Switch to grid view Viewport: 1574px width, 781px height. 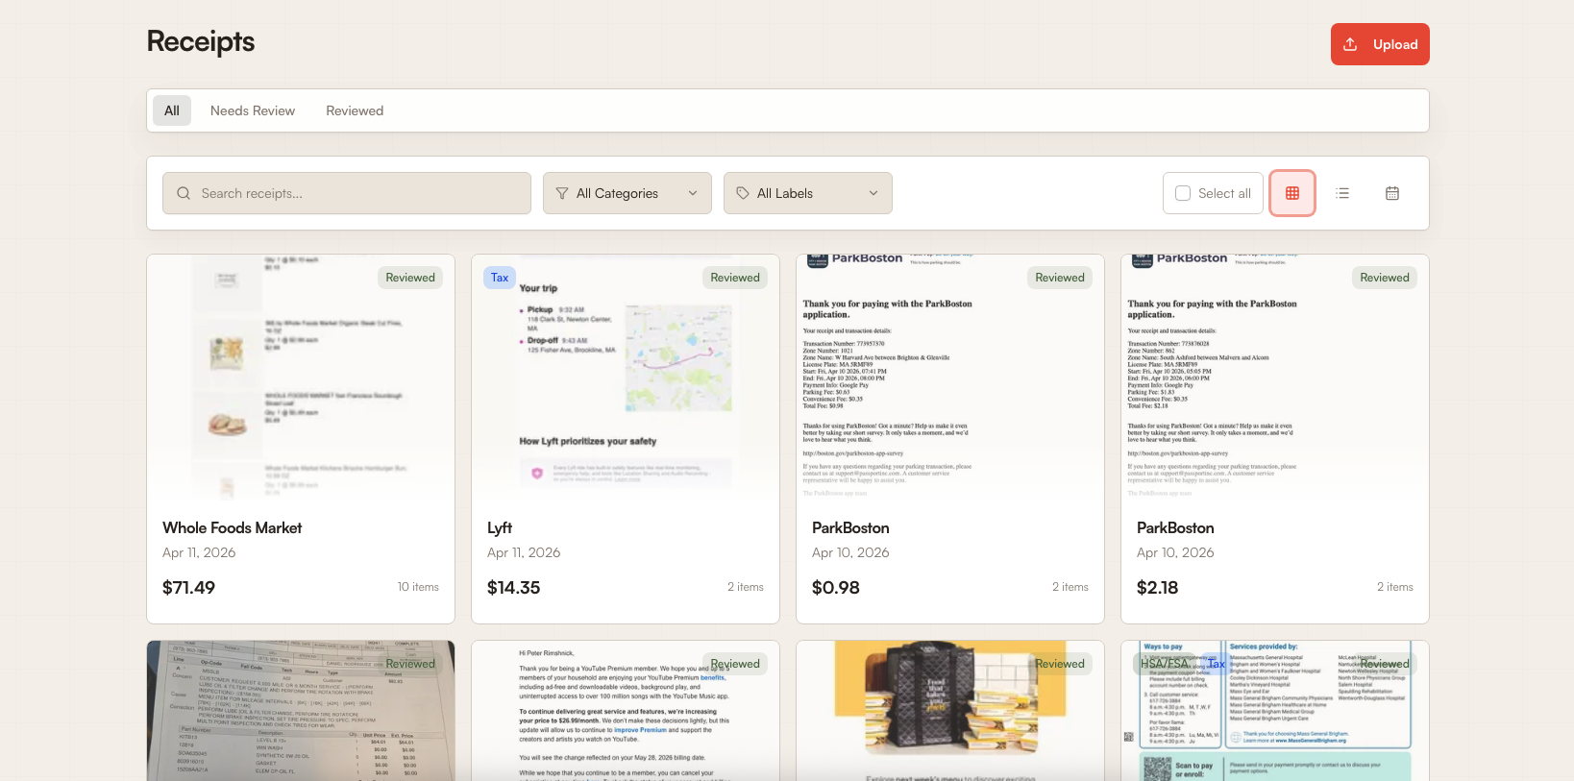[1292, 193]
